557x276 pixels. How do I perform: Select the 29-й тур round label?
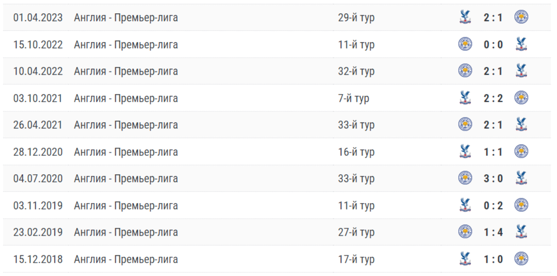356,18
